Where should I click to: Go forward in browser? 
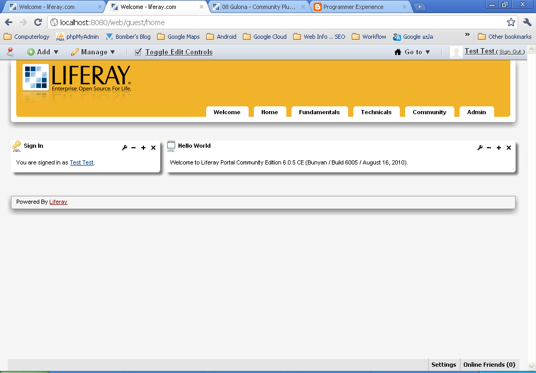tap(23, 23)
